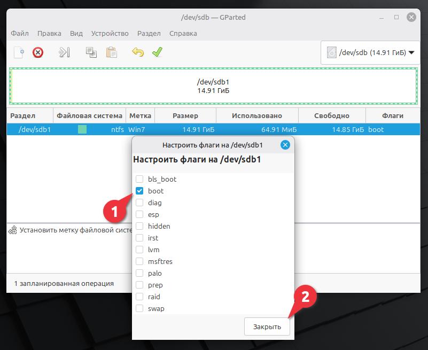Create new partition via toolbar icon

[x=19, y=52]
